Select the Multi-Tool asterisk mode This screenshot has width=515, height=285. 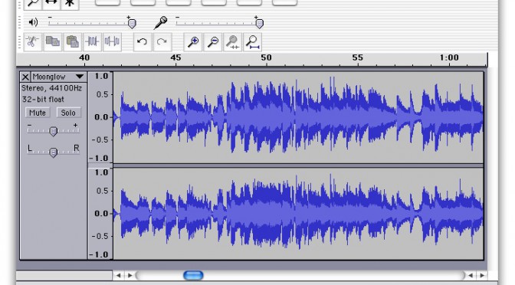pyautogui.click(x=70, y=4)
